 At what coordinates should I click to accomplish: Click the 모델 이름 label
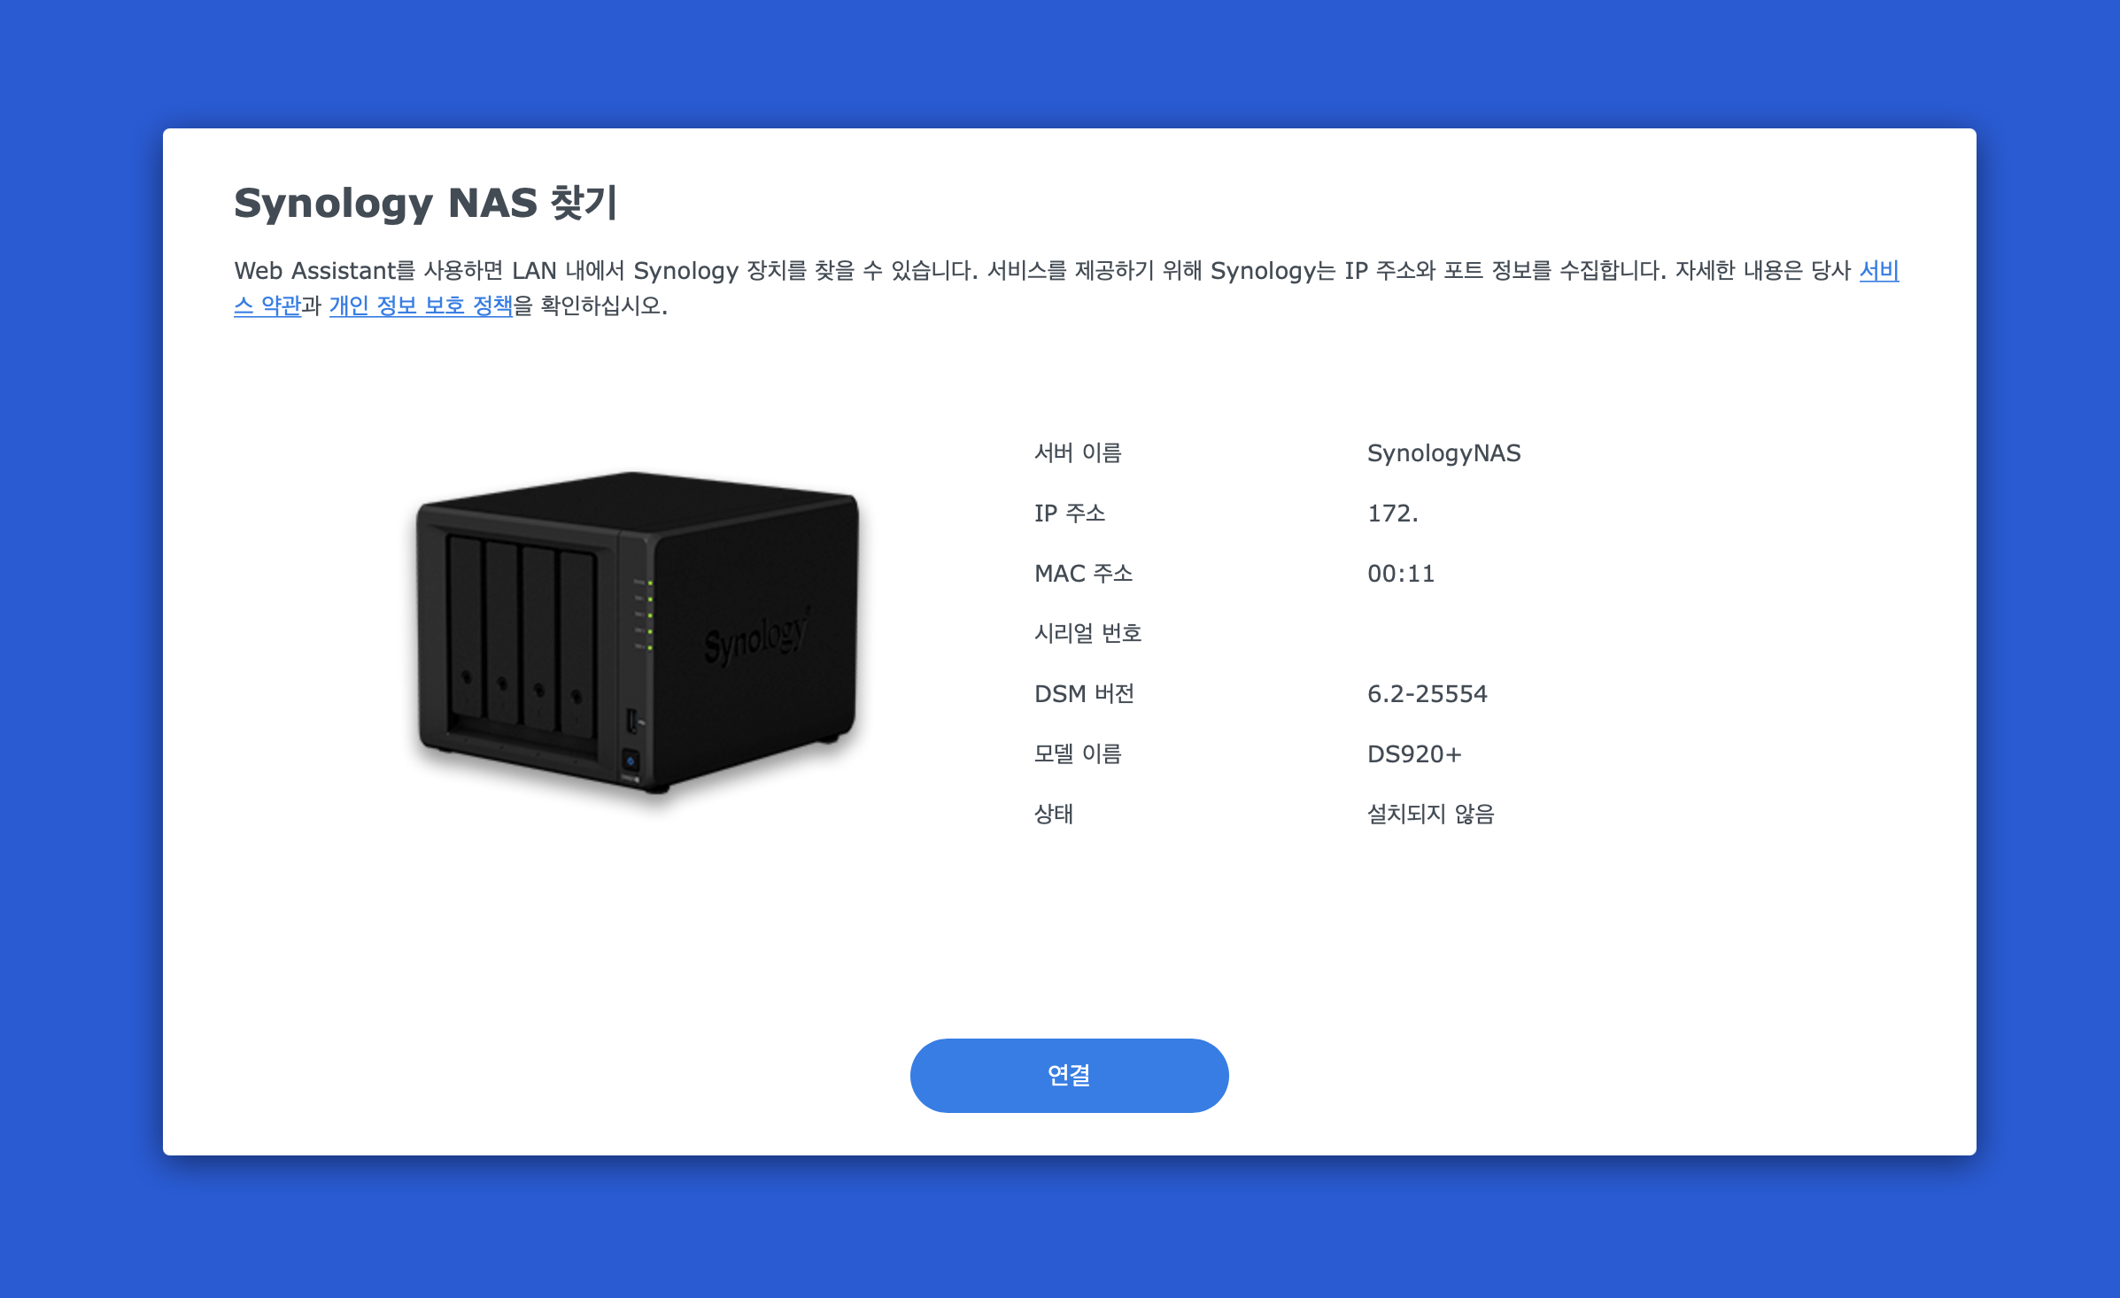[x=1078, y=754]
